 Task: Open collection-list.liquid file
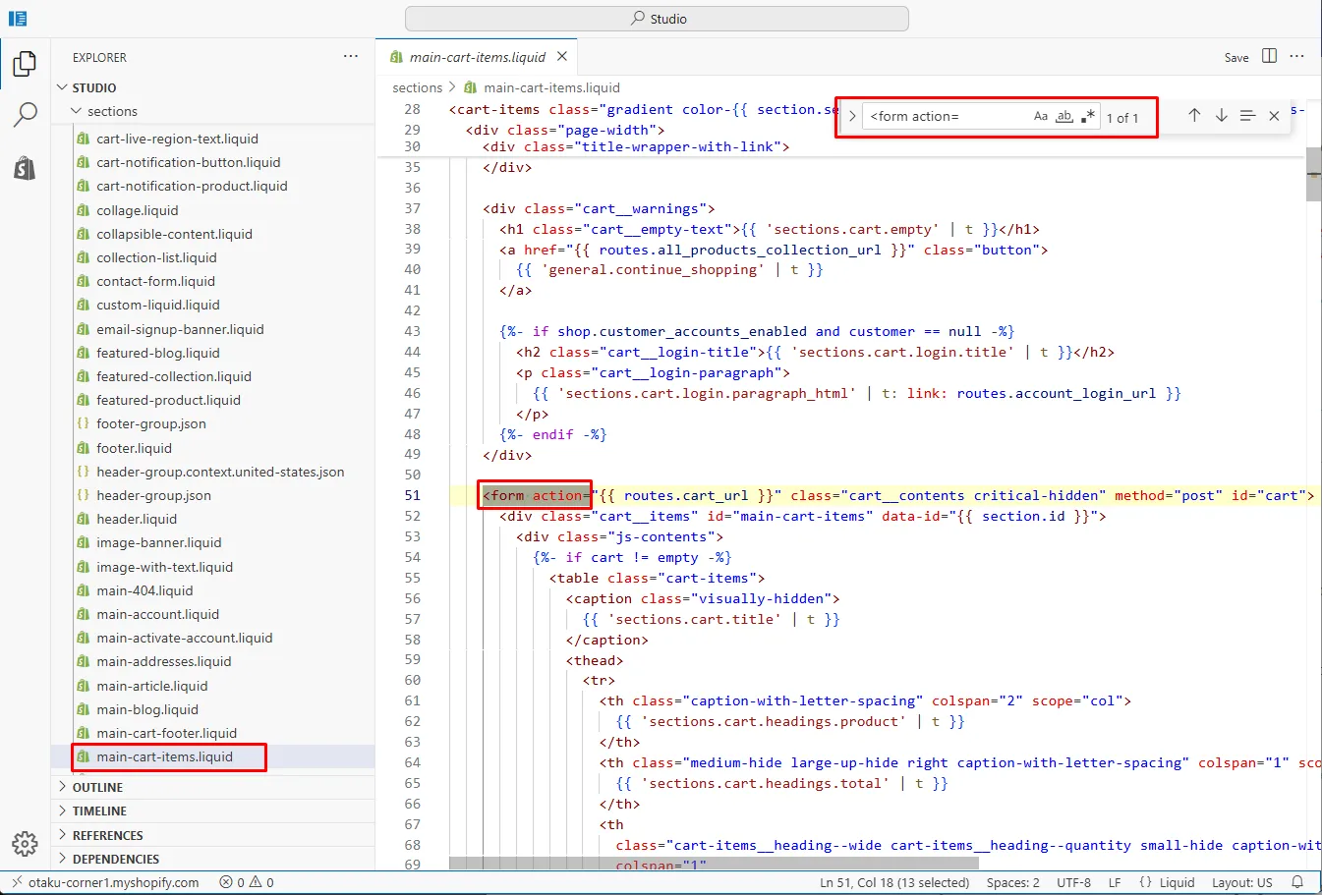(156, 257)
